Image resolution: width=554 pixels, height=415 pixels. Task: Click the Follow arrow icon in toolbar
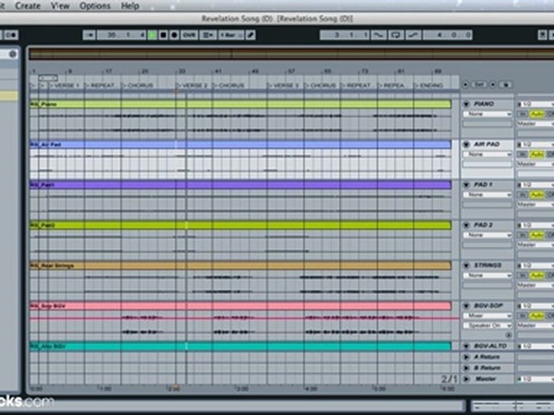point(89,35)
